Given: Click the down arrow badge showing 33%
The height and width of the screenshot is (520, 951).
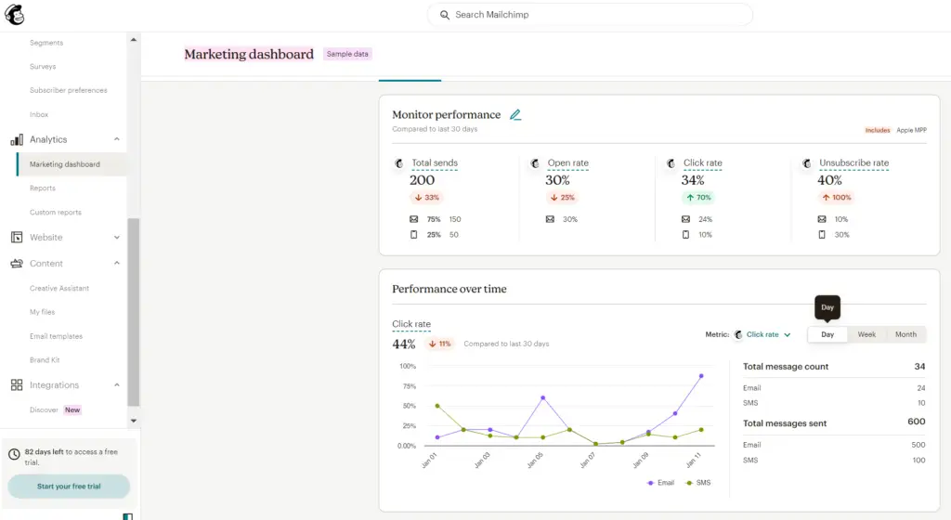Looking at the screenshot, I should 427,198.
